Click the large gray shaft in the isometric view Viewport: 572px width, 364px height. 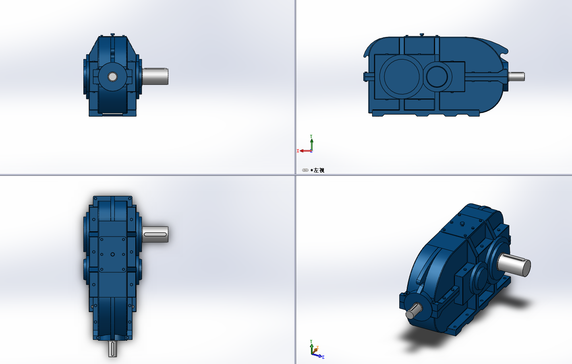tap(514, 266)
